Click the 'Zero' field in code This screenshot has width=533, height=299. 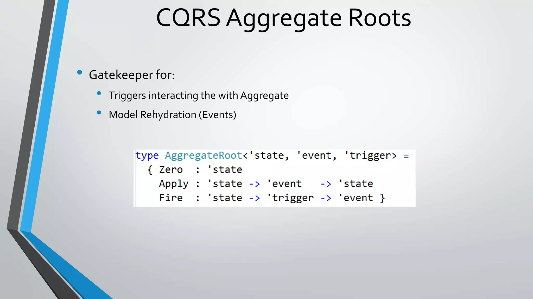171,170
